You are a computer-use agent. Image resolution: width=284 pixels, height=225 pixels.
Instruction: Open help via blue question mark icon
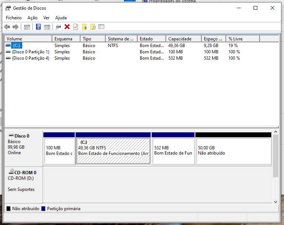tap(38, 27)
